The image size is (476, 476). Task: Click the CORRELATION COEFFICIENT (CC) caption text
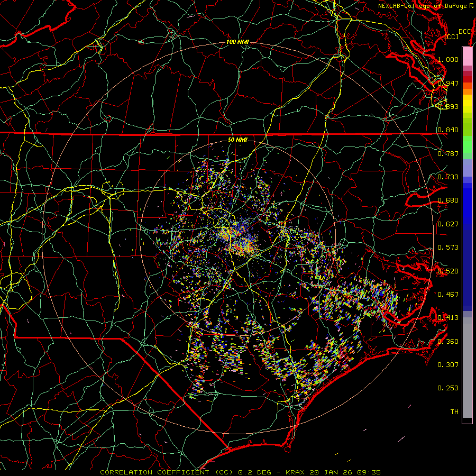(x=167, y=472)
